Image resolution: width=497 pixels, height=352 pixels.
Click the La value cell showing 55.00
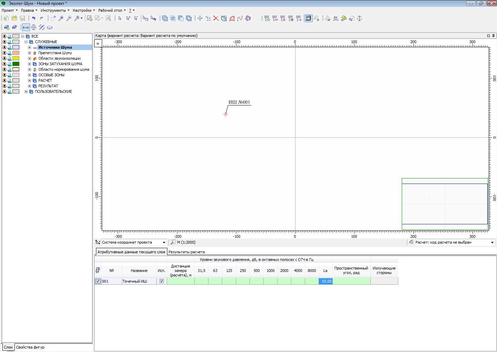click(326, 281)
